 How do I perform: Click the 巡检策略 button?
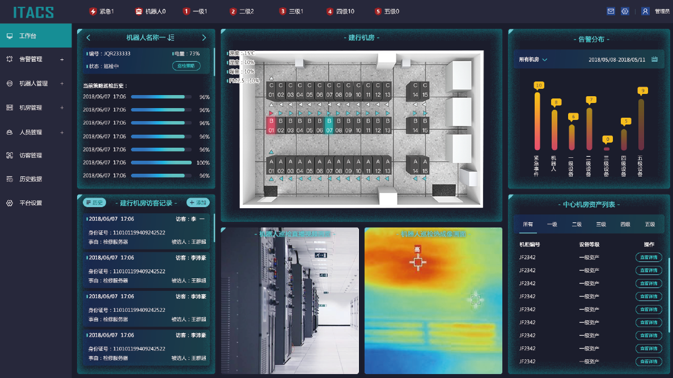point(187,66)
